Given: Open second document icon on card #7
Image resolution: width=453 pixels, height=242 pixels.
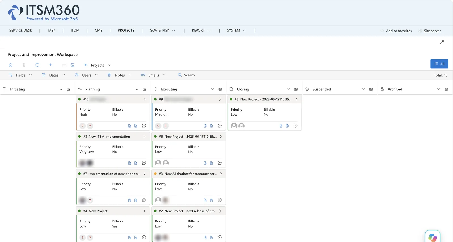Looking at the screenshot, I should click(136, 200).
